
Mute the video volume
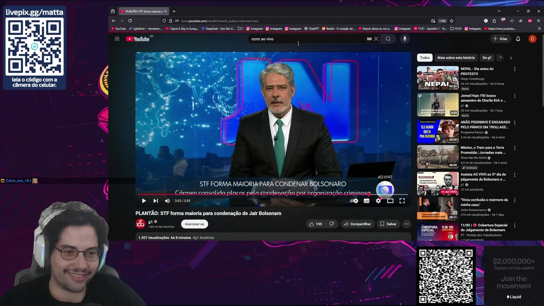(167, 201)
